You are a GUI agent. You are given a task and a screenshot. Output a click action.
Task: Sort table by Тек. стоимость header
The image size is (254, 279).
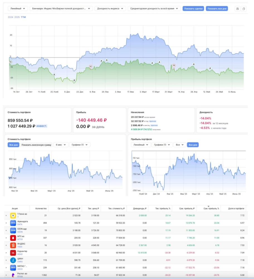pos(116,208)
